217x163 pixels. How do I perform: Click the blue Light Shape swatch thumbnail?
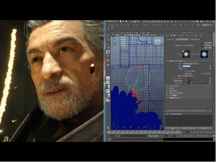(x=204, y=54)
